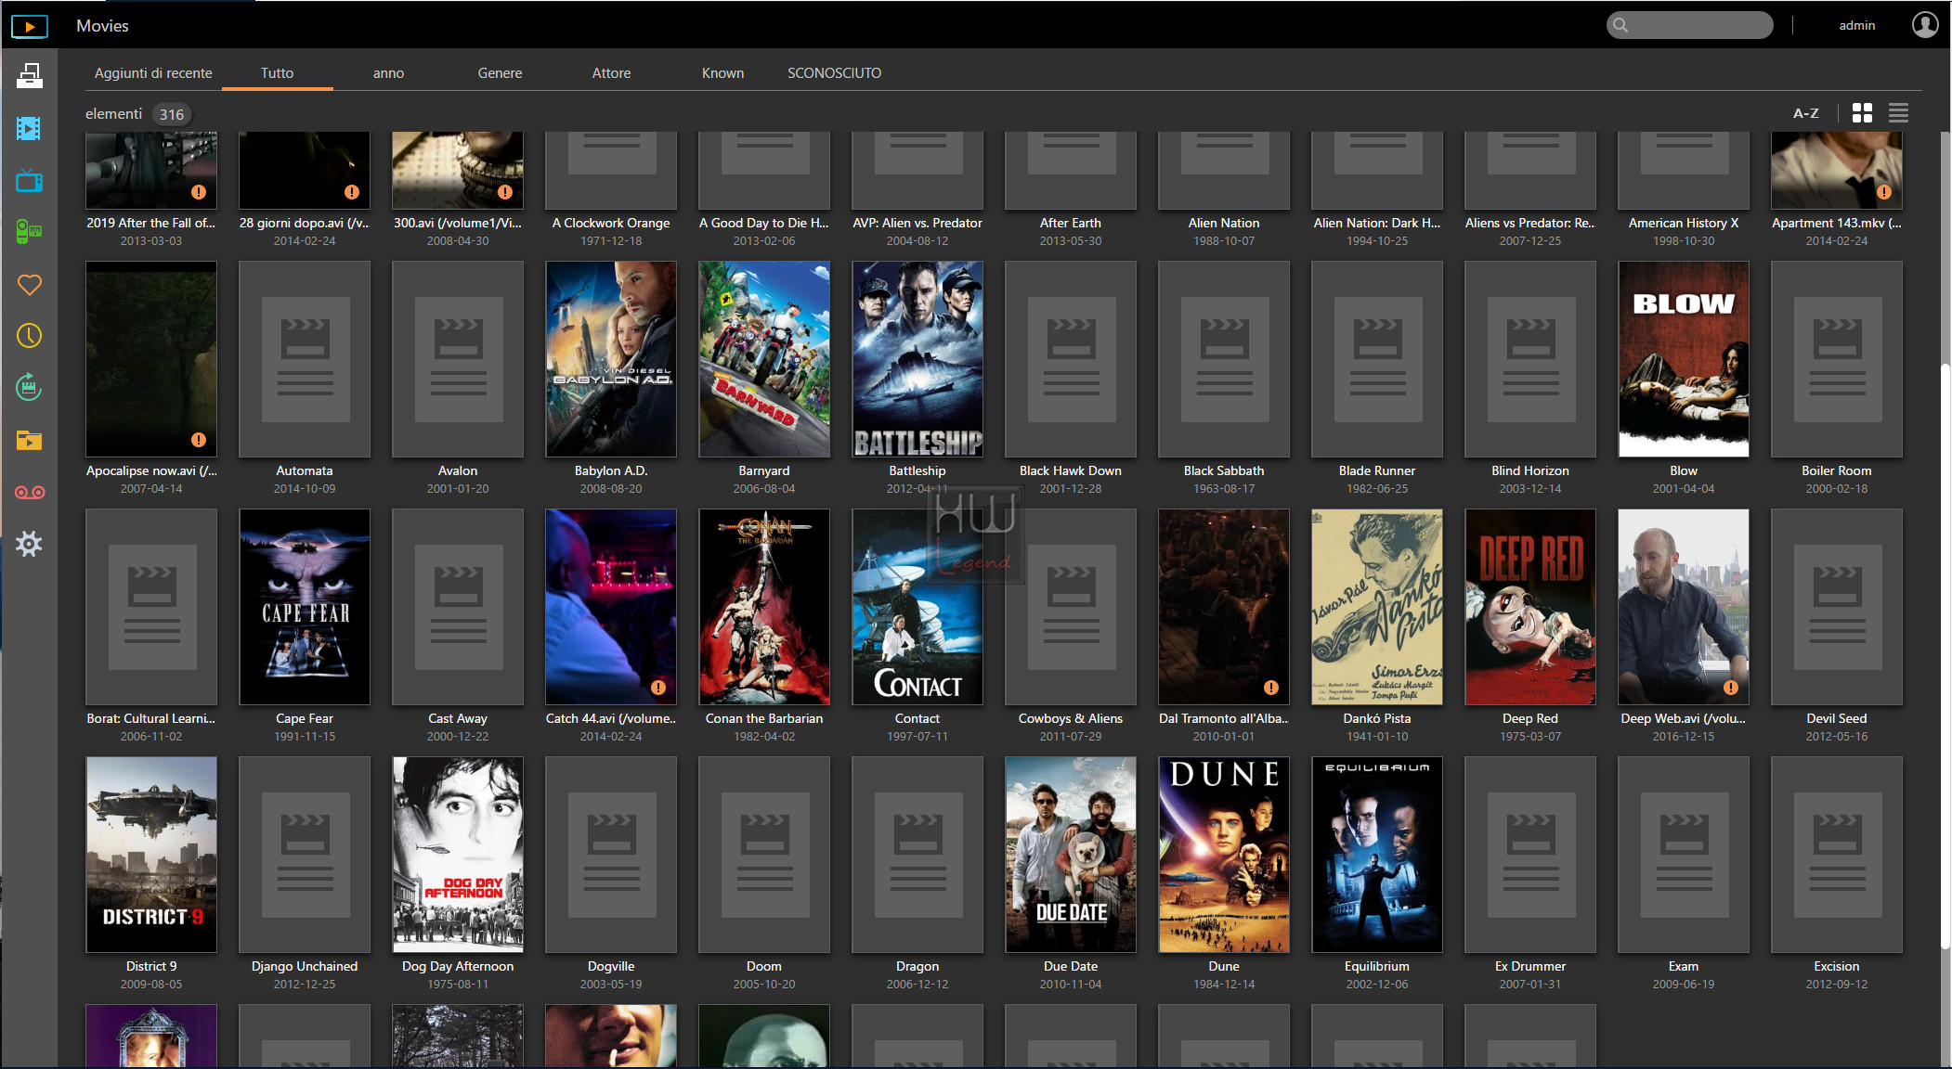
Task: Open the District 9 poster
Action: point(151,855)
